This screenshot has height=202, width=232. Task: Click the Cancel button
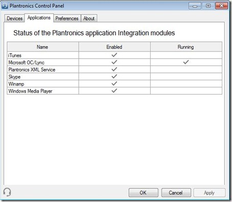click(176, 193)
